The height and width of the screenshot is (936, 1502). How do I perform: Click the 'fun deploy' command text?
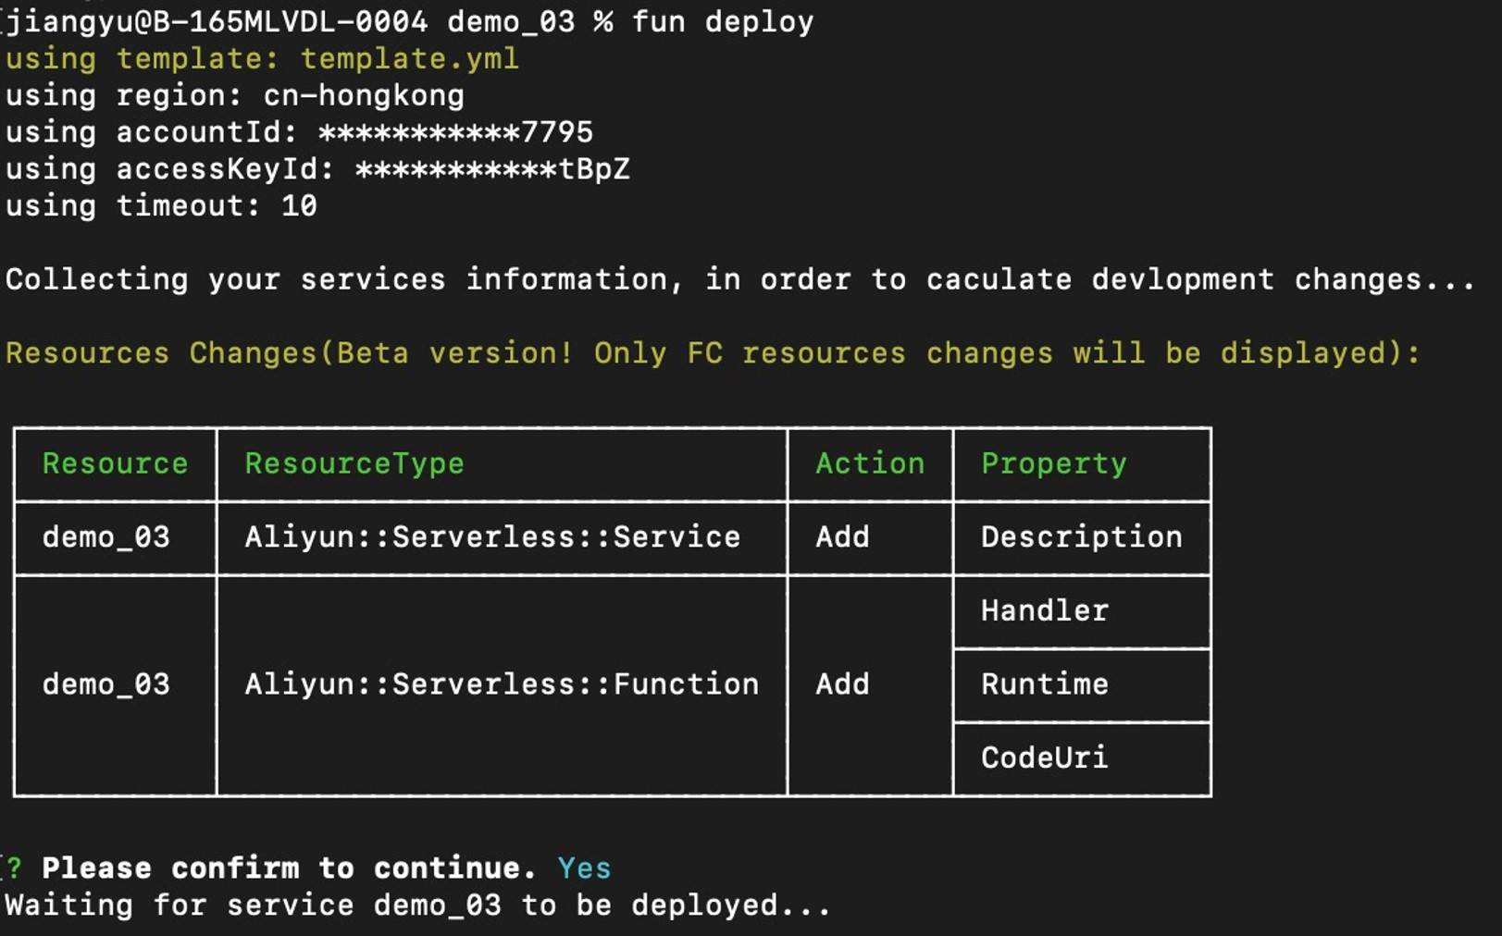point(722,21)
